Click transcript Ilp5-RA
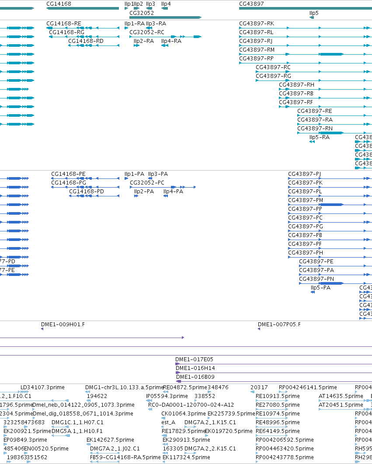 pyautogui.click(x=320, y=137)
